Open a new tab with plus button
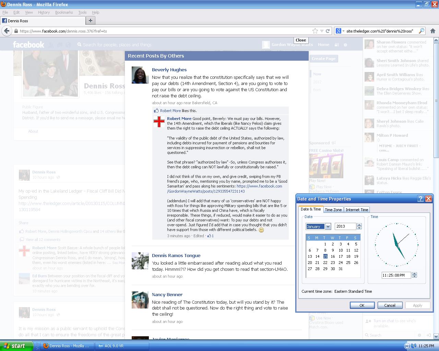The height and width of the screenshot is (351, 439). (91, 21)
